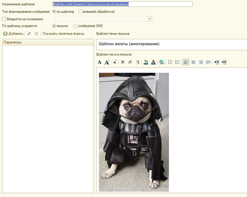Select 'по шаблону' radio button
Image resolution: width=247 pixels, height=197 pixels.
tap(54, 12)
